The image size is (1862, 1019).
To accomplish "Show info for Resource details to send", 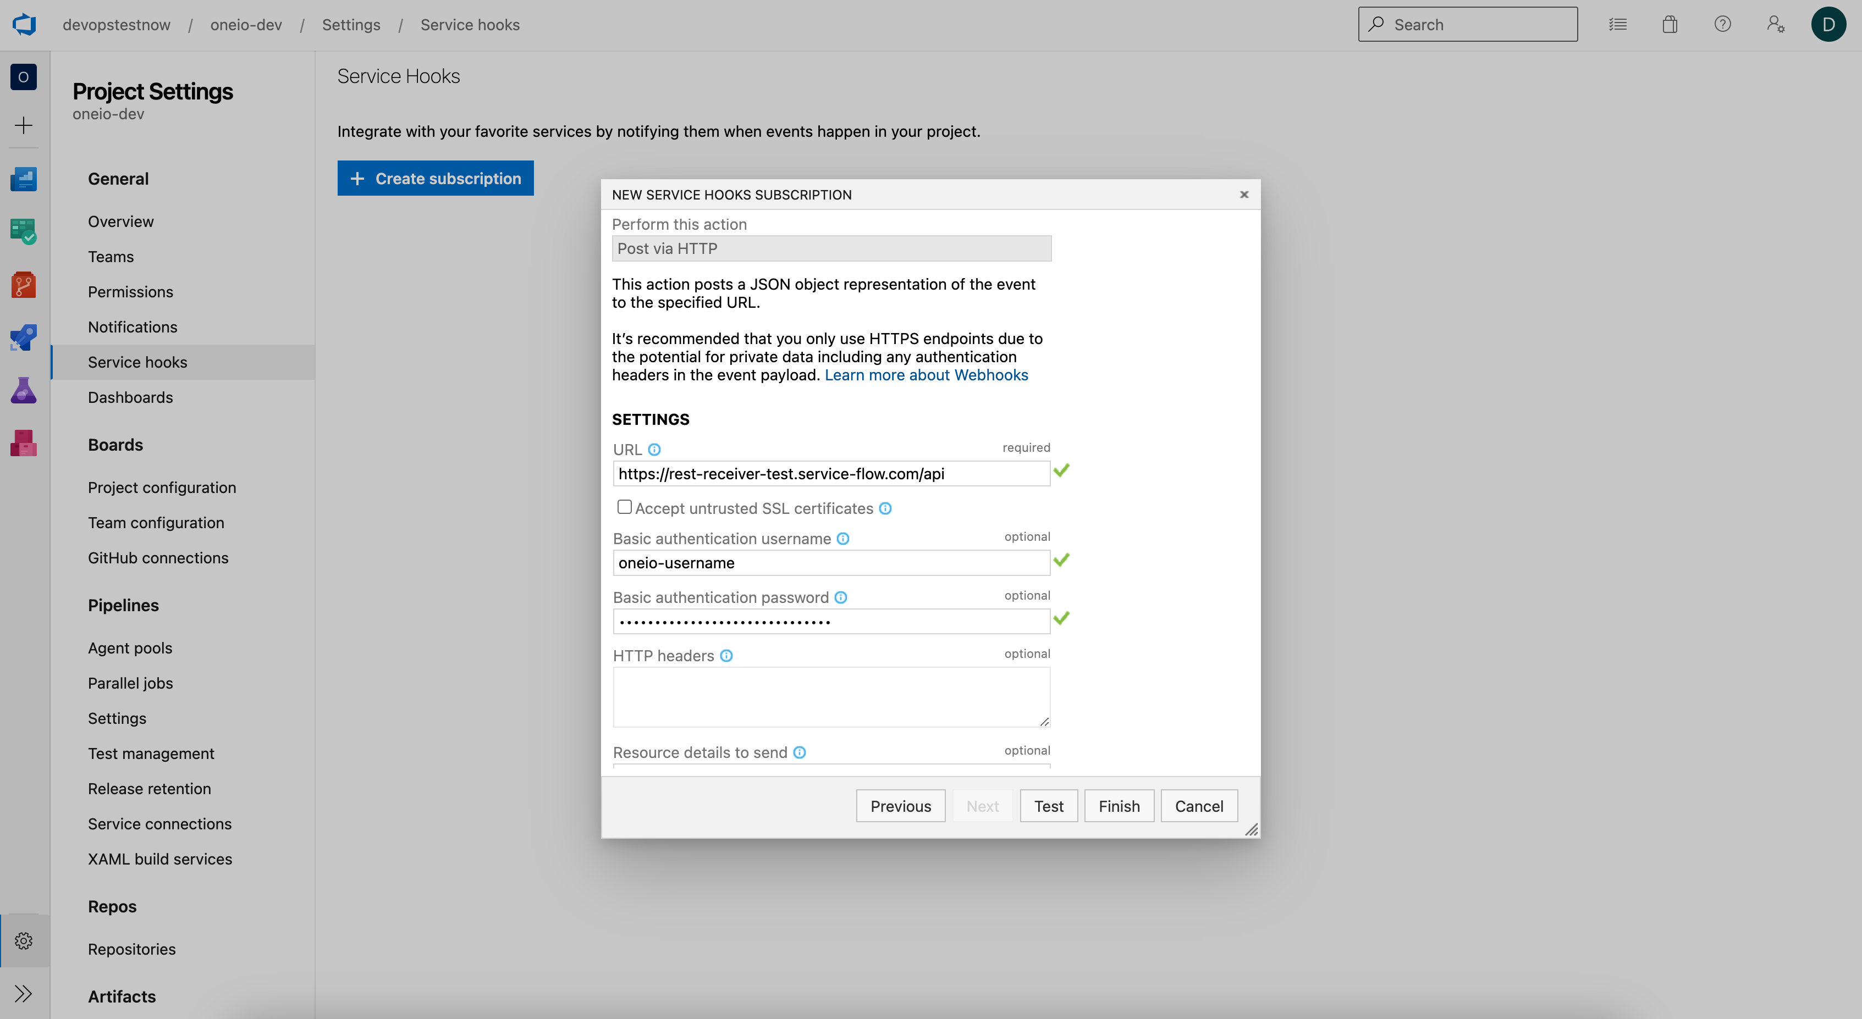I will (x=800, y=752).
